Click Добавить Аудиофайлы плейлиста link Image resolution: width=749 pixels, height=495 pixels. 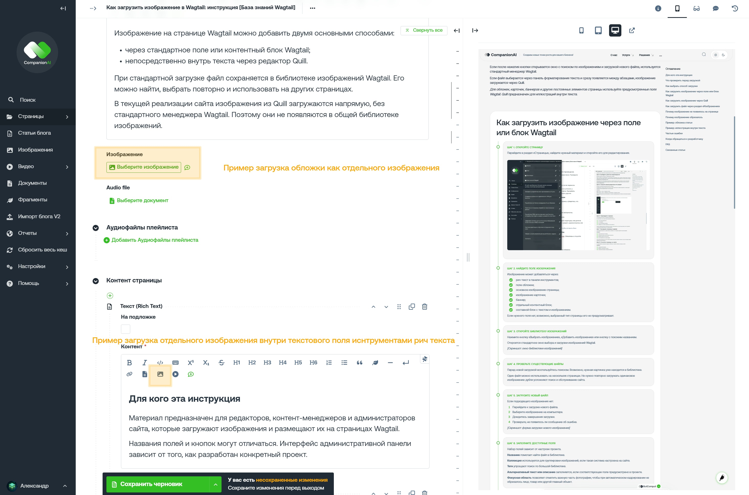(x=151, y=240)
